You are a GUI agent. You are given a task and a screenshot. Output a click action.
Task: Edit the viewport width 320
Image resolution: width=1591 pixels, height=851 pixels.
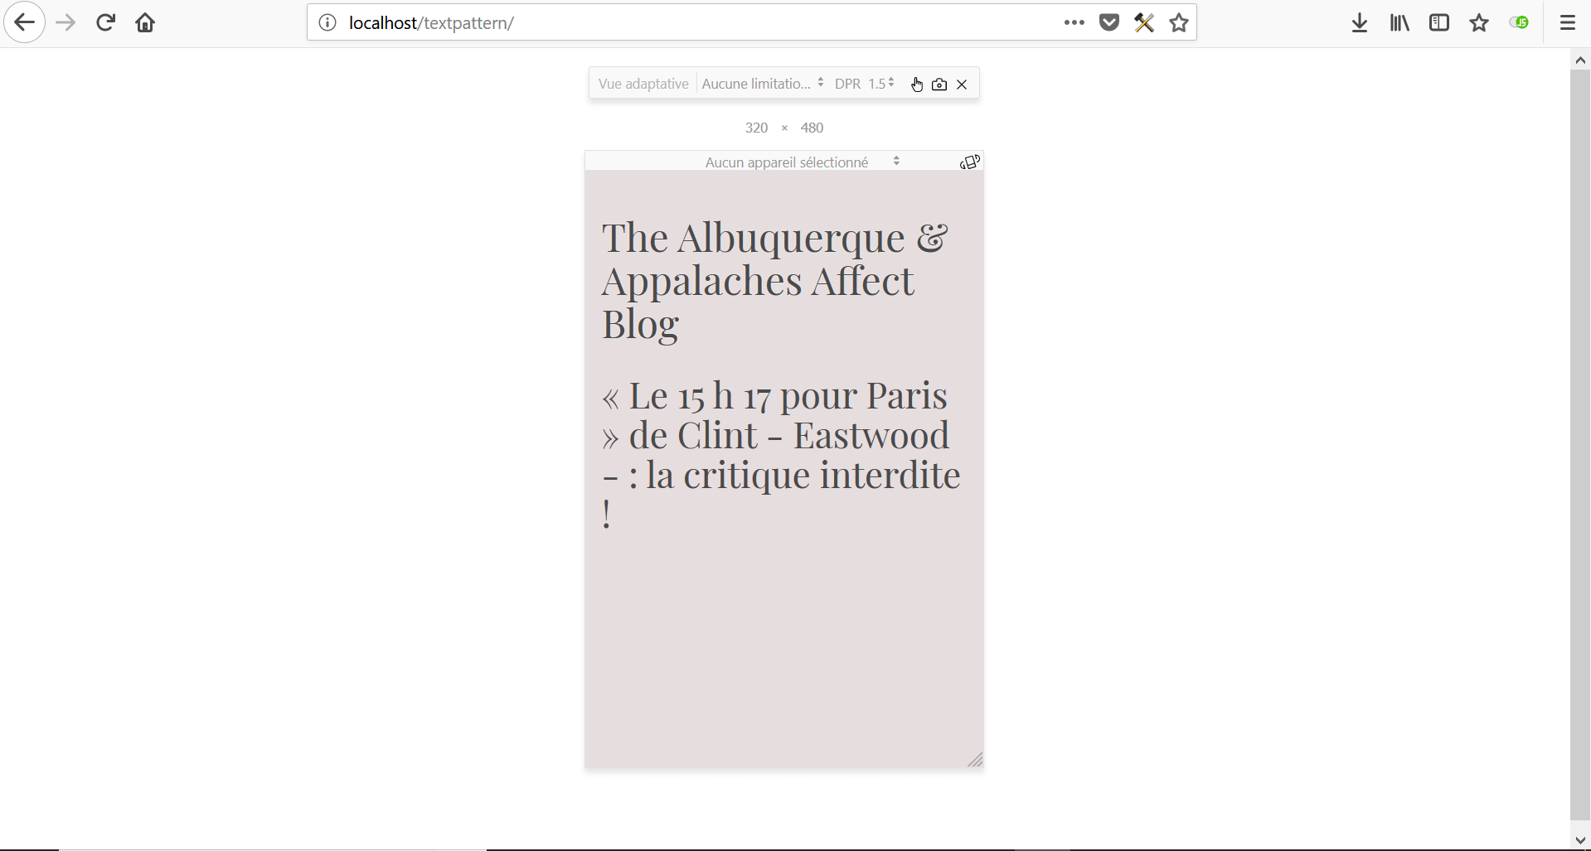click(x=756, y=128)
